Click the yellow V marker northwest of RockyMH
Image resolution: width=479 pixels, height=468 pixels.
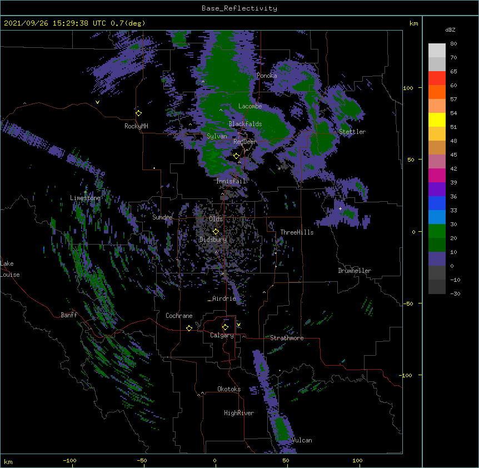(x=97, y=102)
